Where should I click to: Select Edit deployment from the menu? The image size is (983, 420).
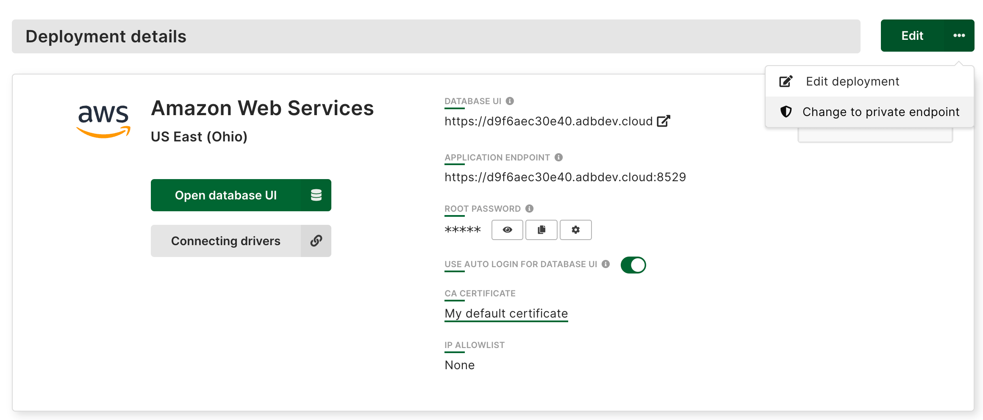(869, 81)
